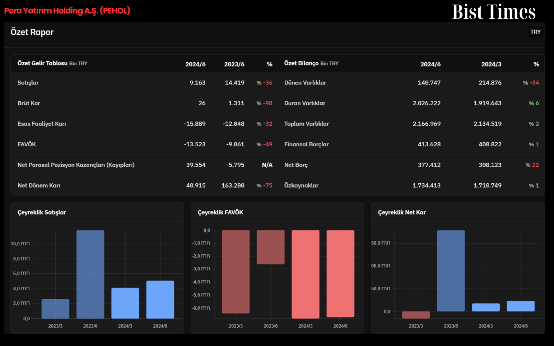Image resolution: width=554 pixels, height=346 pixels.
Task: Click the 2024/3 bar in Çeyreklik Net Kar chart
Action: pos(486,307)
